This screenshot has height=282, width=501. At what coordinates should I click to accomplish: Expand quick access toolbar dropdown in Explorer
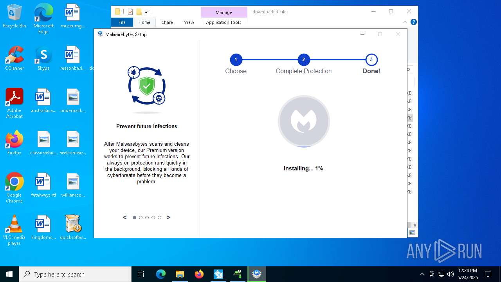(146, 12)
